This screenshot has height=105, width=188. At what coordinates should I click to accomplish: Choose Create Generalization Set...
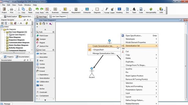104,46
